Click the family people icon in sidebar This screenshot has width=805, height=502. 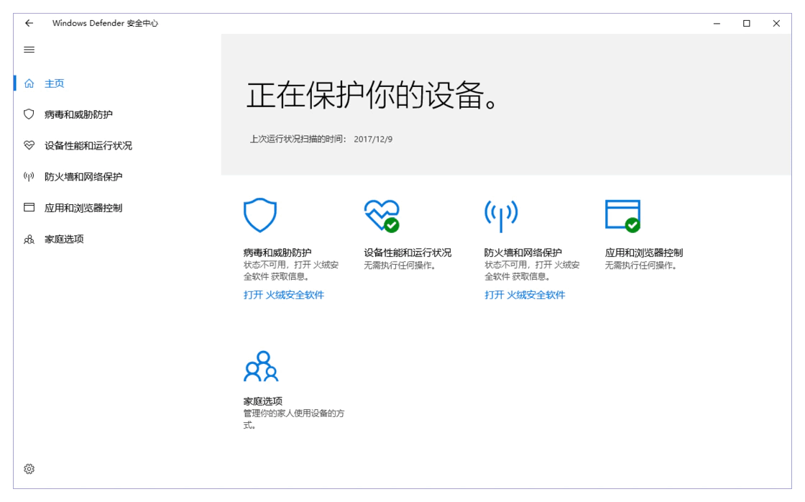click(x=29, y=239)
